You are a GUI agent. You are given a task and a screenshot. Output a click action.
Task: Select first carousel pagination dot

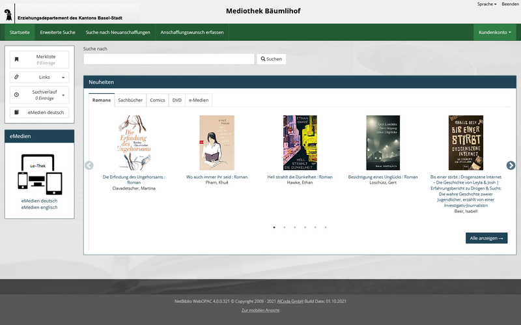coord(274,227)
